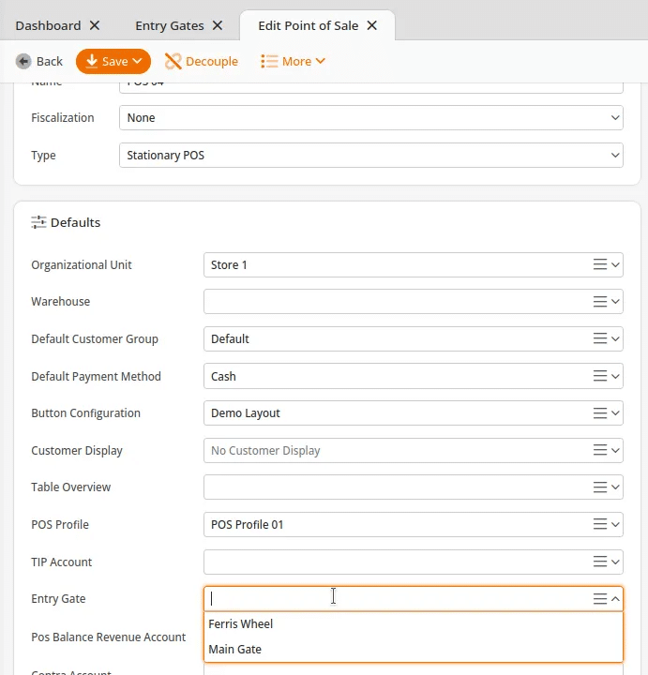This screenshot has width=648, height=675.
Task: Expand the Organizational Unit chevron
Action: (615, 264)
